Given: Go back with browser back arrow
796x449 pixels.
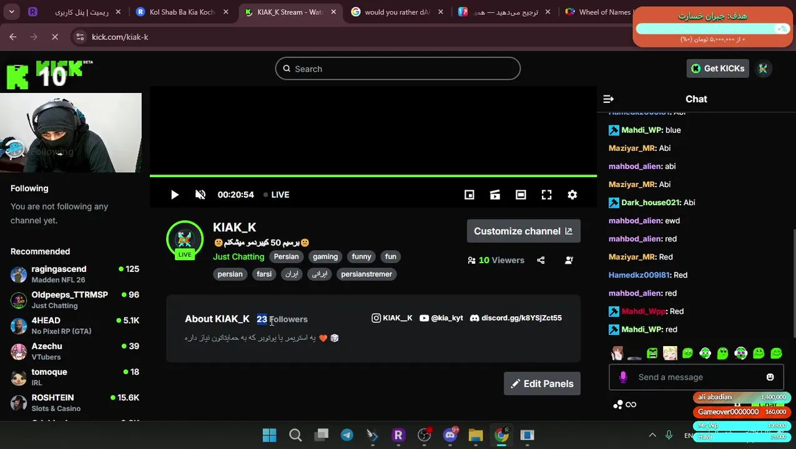Looking at the screenshot, I should pyautogui.click(x=12, y=37).
